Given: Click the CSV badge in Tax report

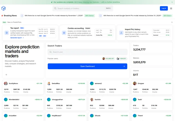Looking at the screenshot, I should point(45,36).
